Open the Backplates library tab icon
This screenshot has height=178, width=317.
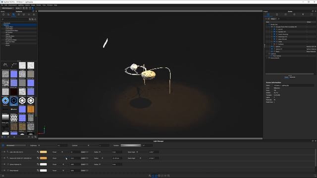coord(24,14)
